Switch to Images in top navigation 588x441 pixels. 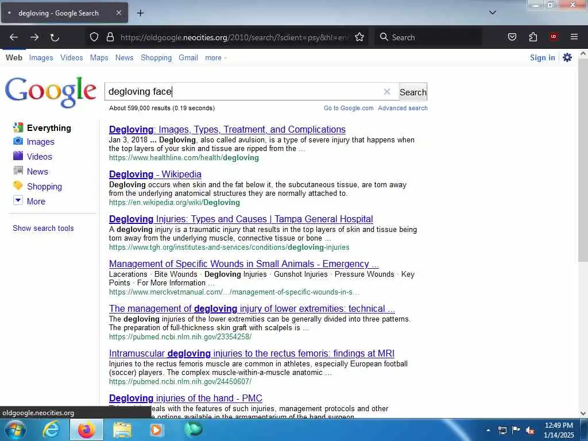pyautogui.click(x=41, y=58)
